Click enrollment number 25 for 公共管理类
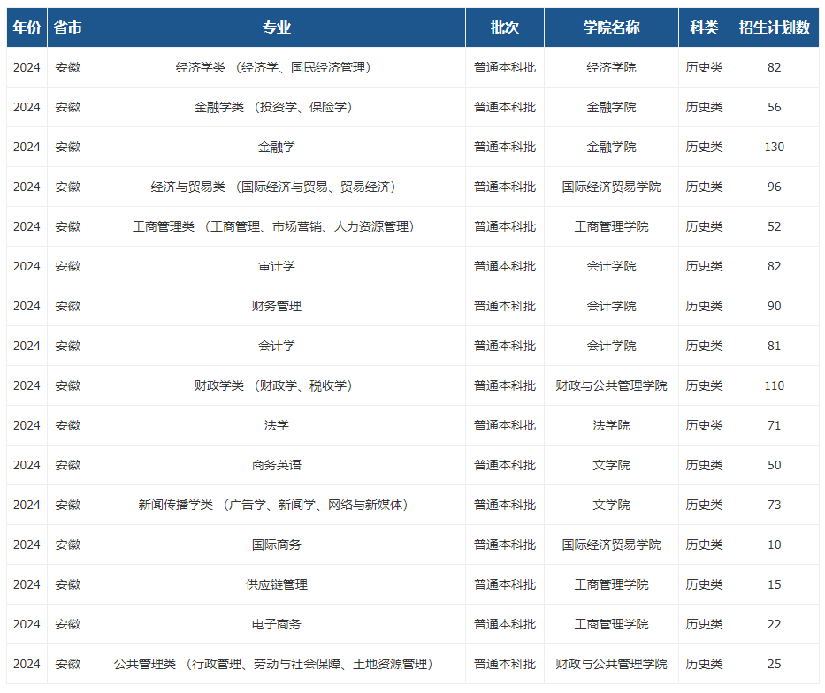 point(774,664)
